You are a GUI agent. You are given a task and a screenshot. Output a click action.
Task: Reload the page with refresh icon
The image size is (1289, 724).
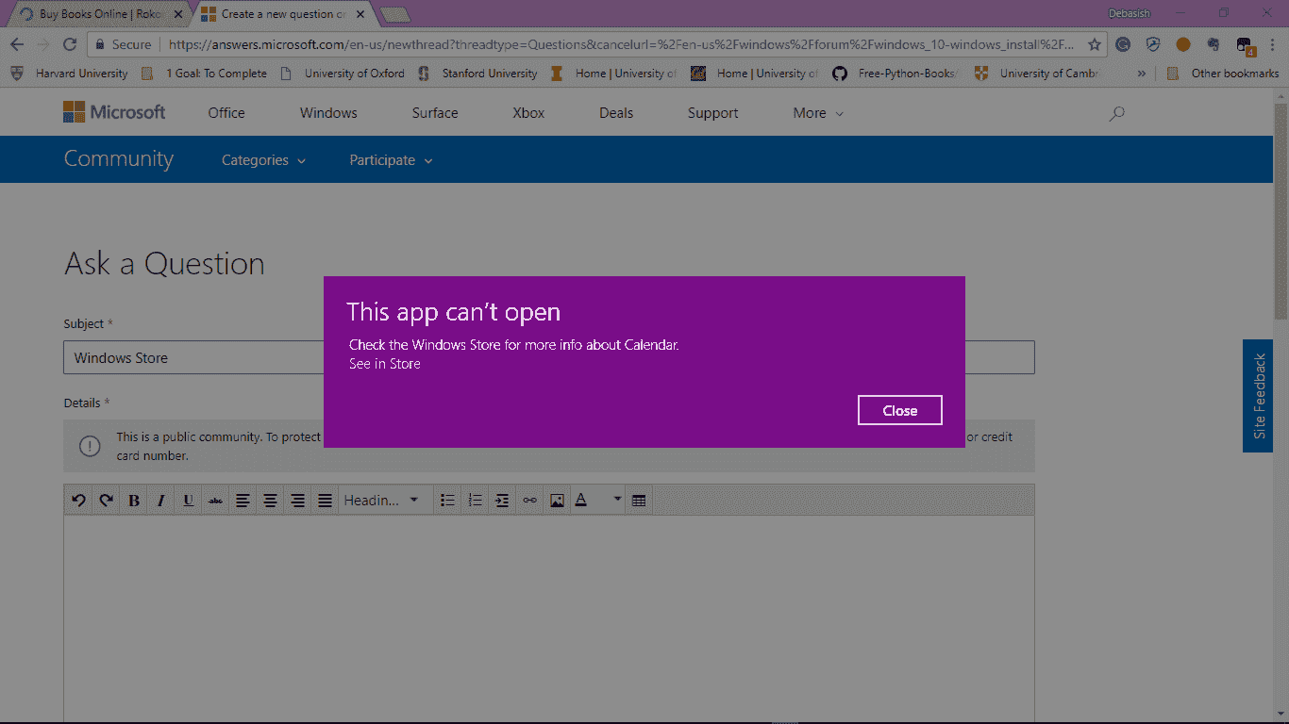[70, 44]
